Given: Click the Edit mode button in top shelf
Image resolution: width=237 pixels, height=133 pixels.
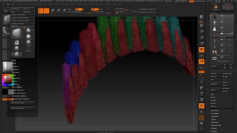Looking at the screenshot, I should click(40, 11).
